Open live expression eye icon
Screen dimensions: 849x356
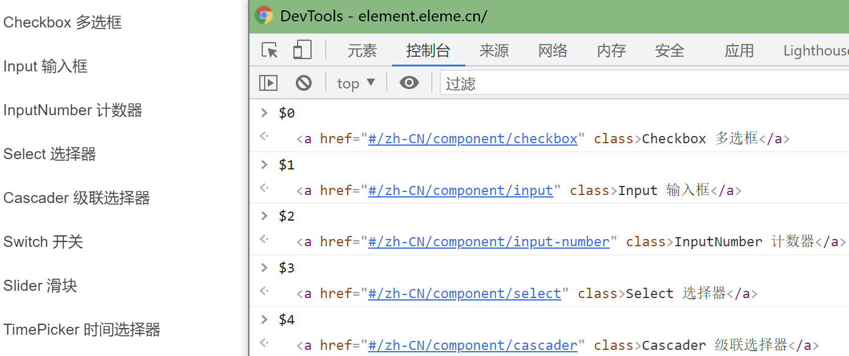pos(409,83)
